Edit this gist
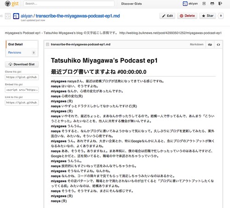Viewport: 230px width, 208px height. 167,16
